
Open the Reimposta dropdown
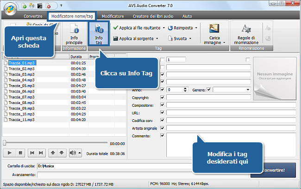(197, 28)
